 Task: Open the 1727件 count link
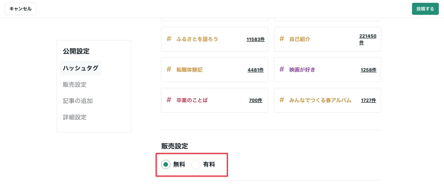(369, 100)
